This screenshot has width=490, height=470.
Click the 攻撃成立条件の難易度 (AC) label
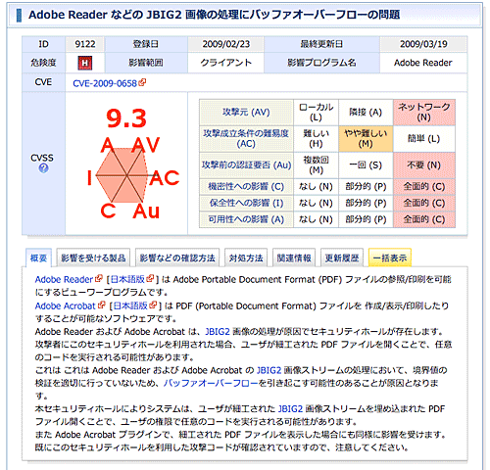click(246, 139)
